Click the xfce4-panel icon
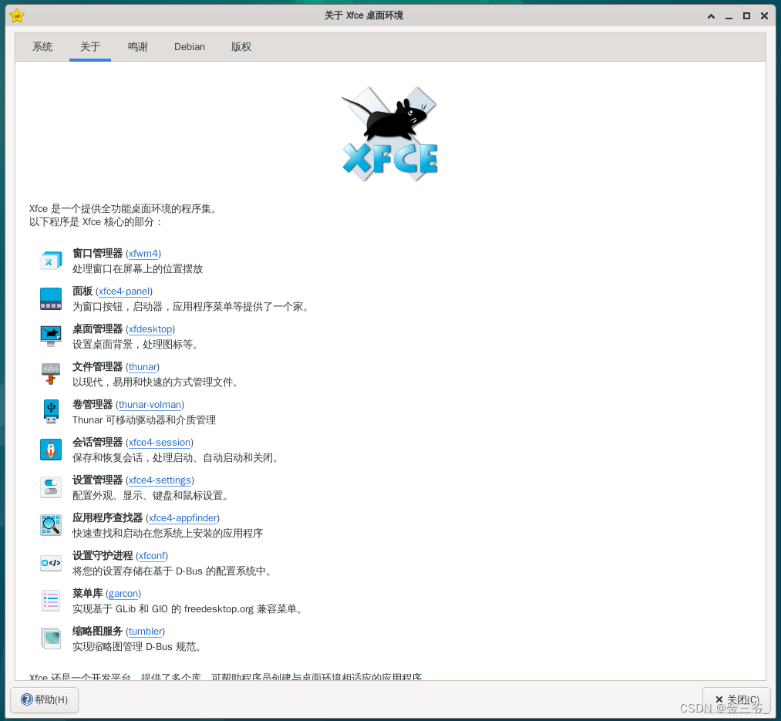Image resolution: width=781 pixels, height=721 pixels. (x=51, y=298)
